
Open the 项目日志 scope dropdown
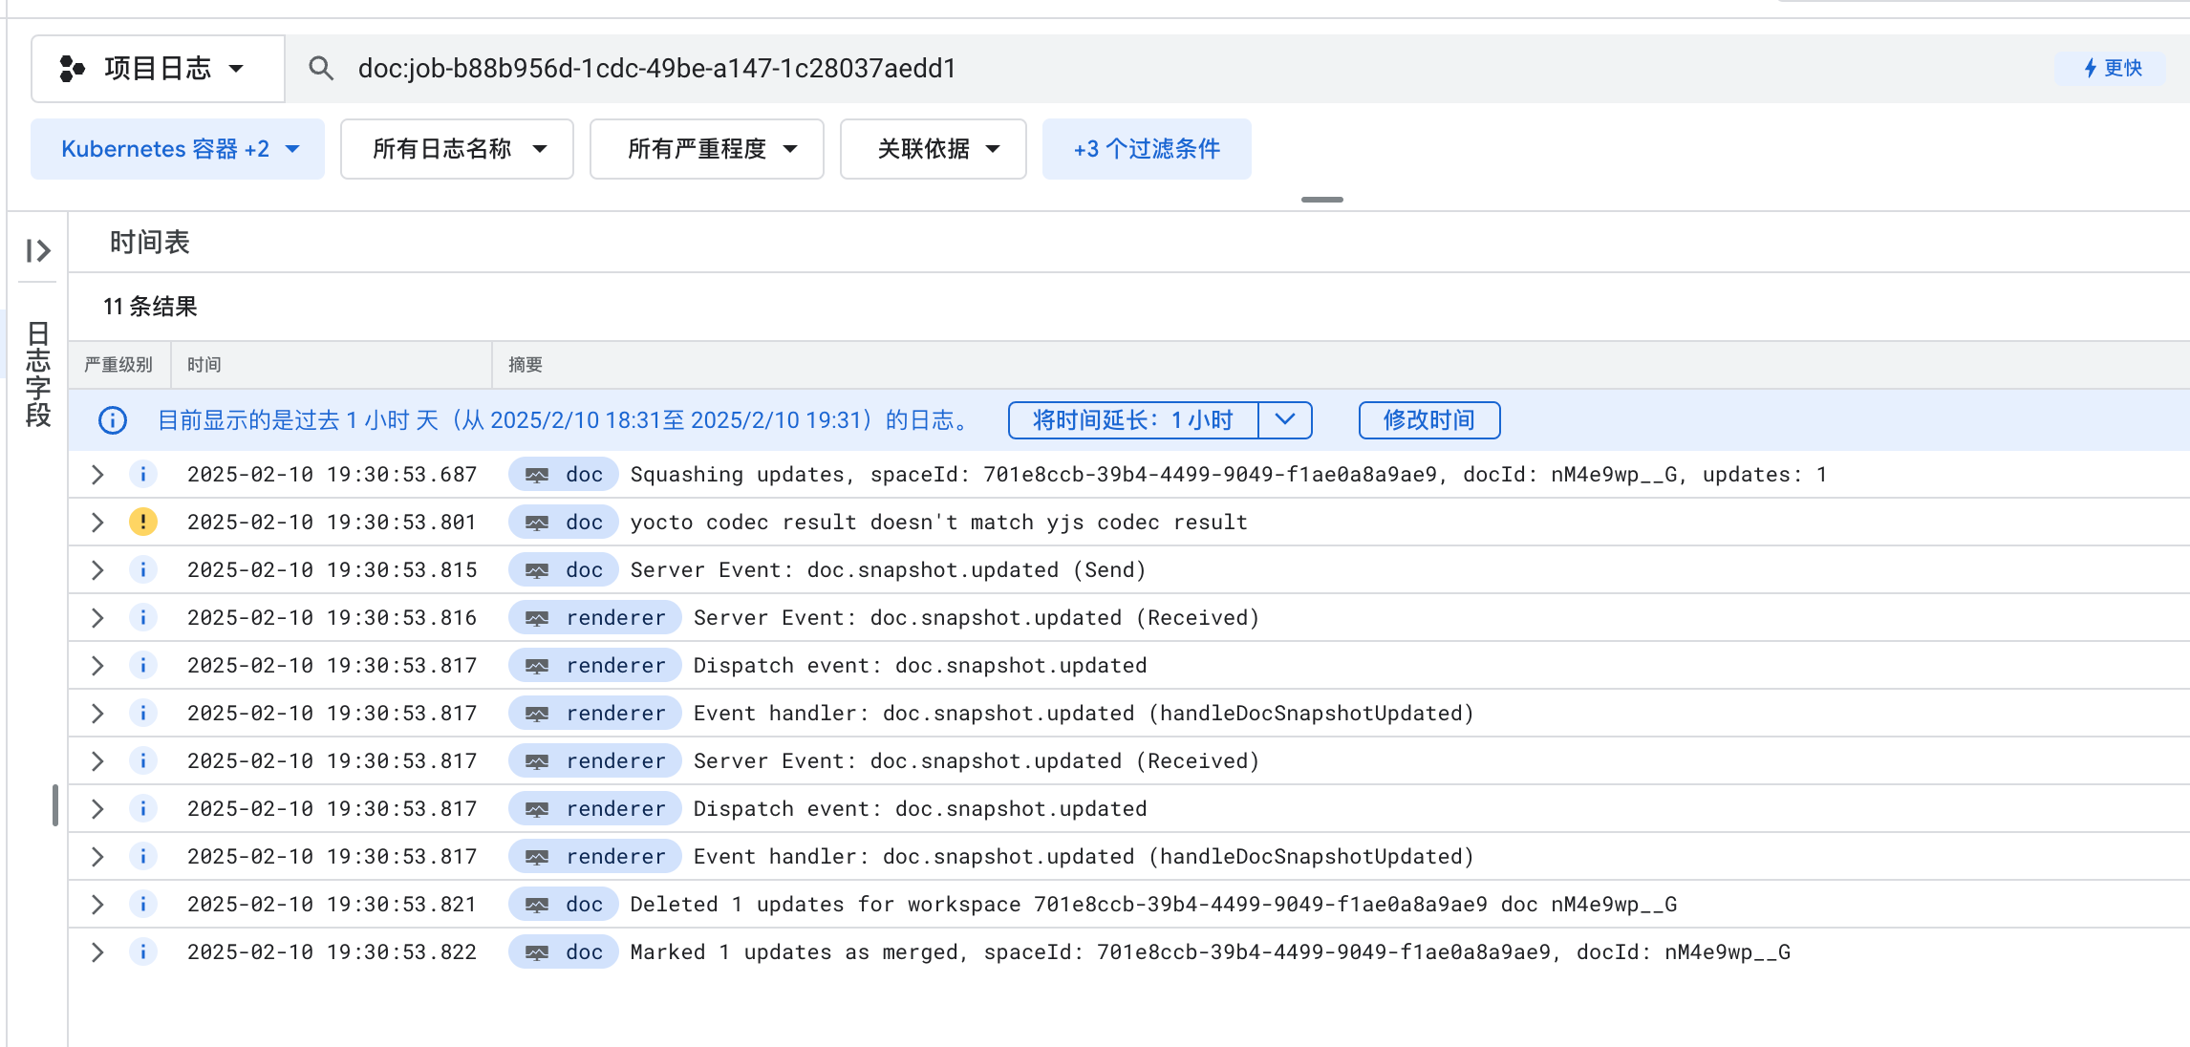click(x=158, y=68)
